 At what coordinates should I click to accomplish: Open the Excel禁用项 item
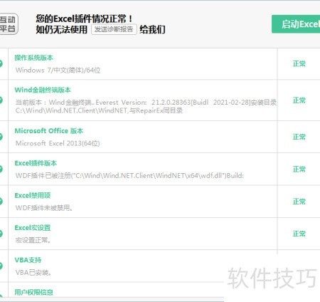coord(33,195)
